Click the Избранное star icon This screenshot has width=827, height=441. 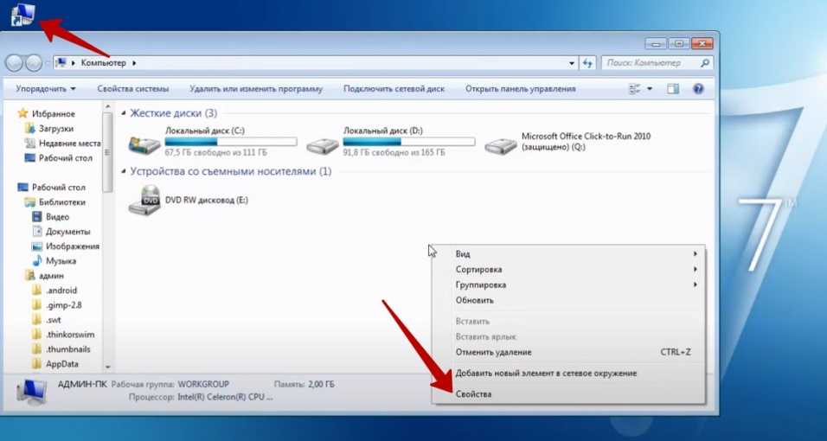22,113
